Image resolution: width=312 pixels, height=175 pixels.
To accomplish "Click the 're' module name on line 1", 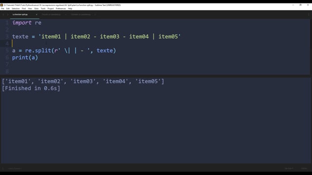I will coord(38,23).
